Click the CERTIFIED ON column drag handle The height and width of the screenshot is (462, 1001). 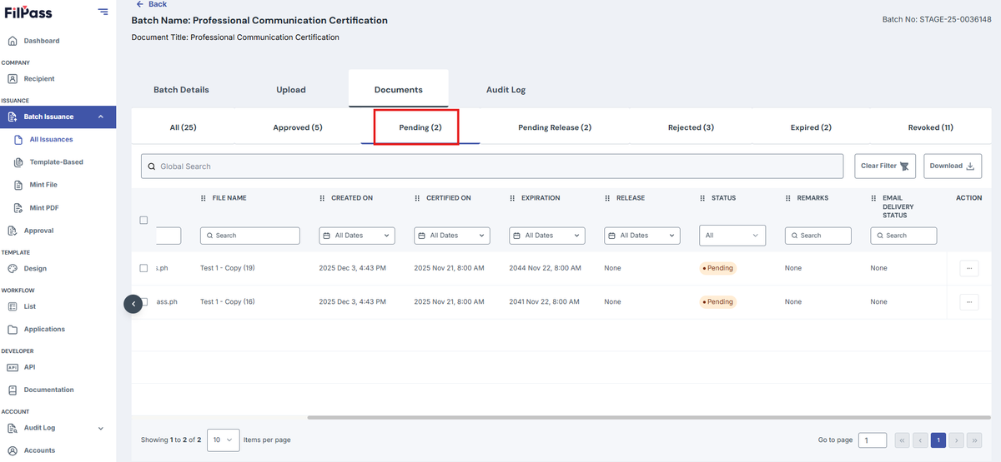[x=418, y=198]
